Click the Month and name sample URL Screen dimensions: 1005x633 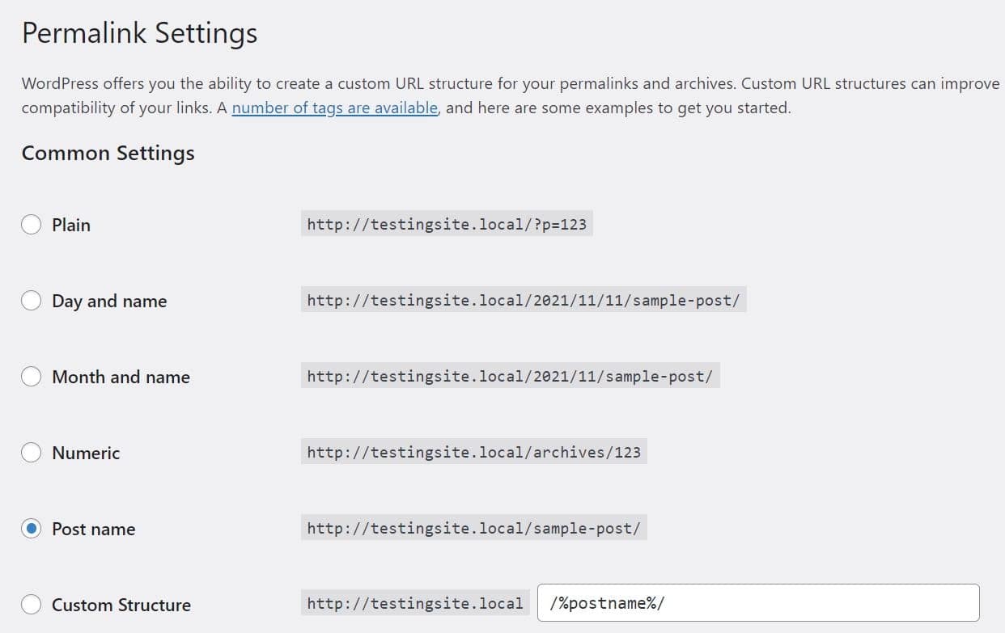point(511,376)
